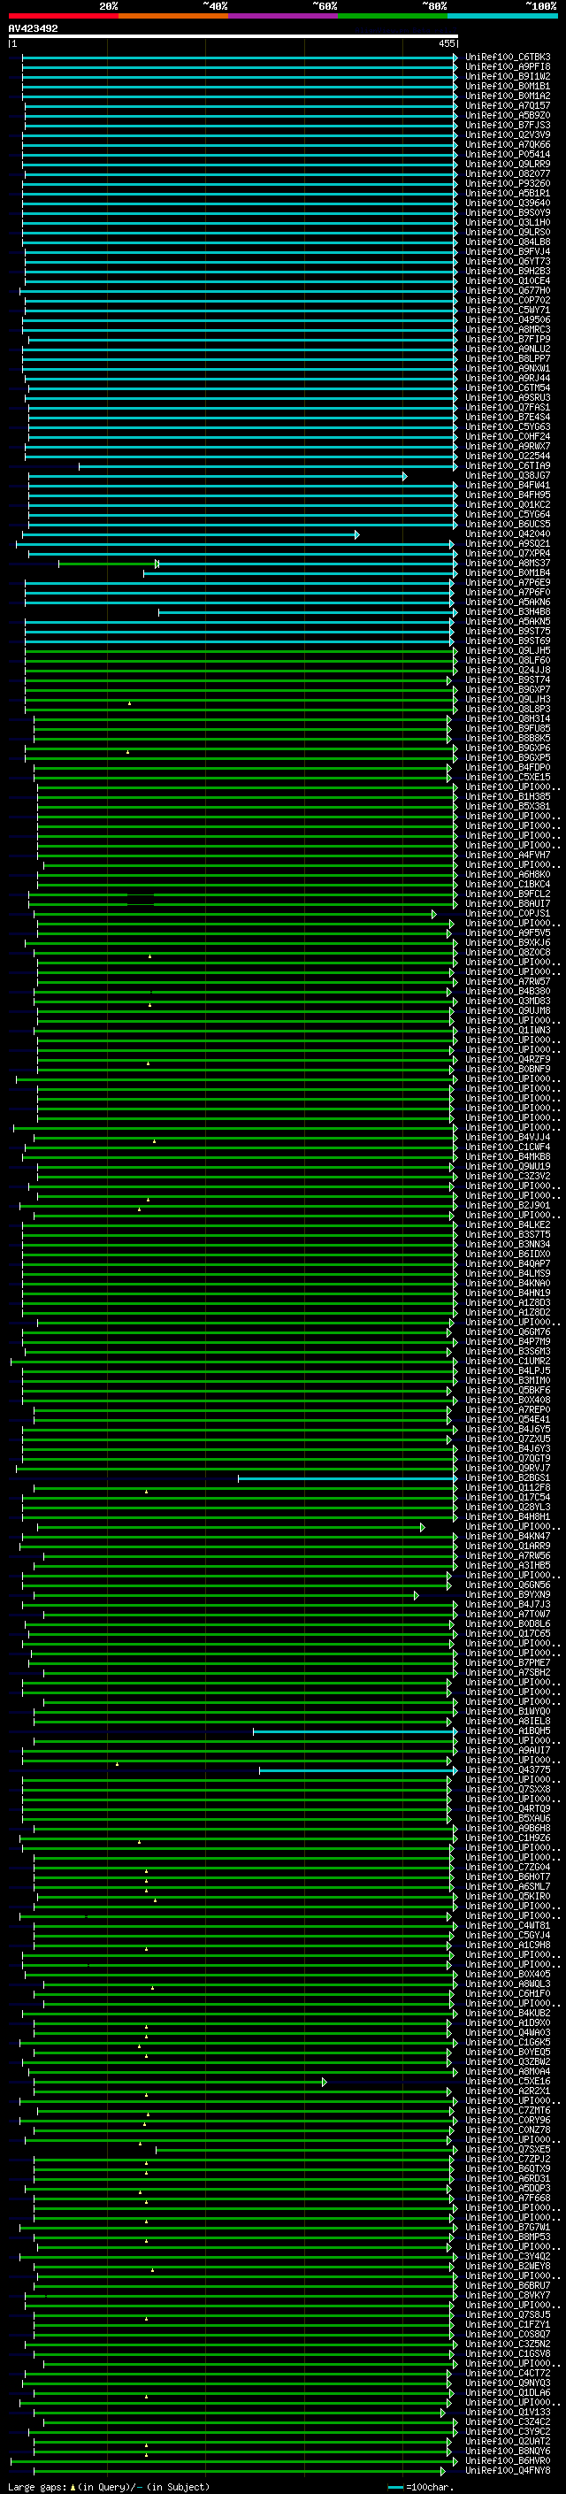Select hit label UniRef100_B4KN47
566x2494 pixels.
pos(508,1537)
